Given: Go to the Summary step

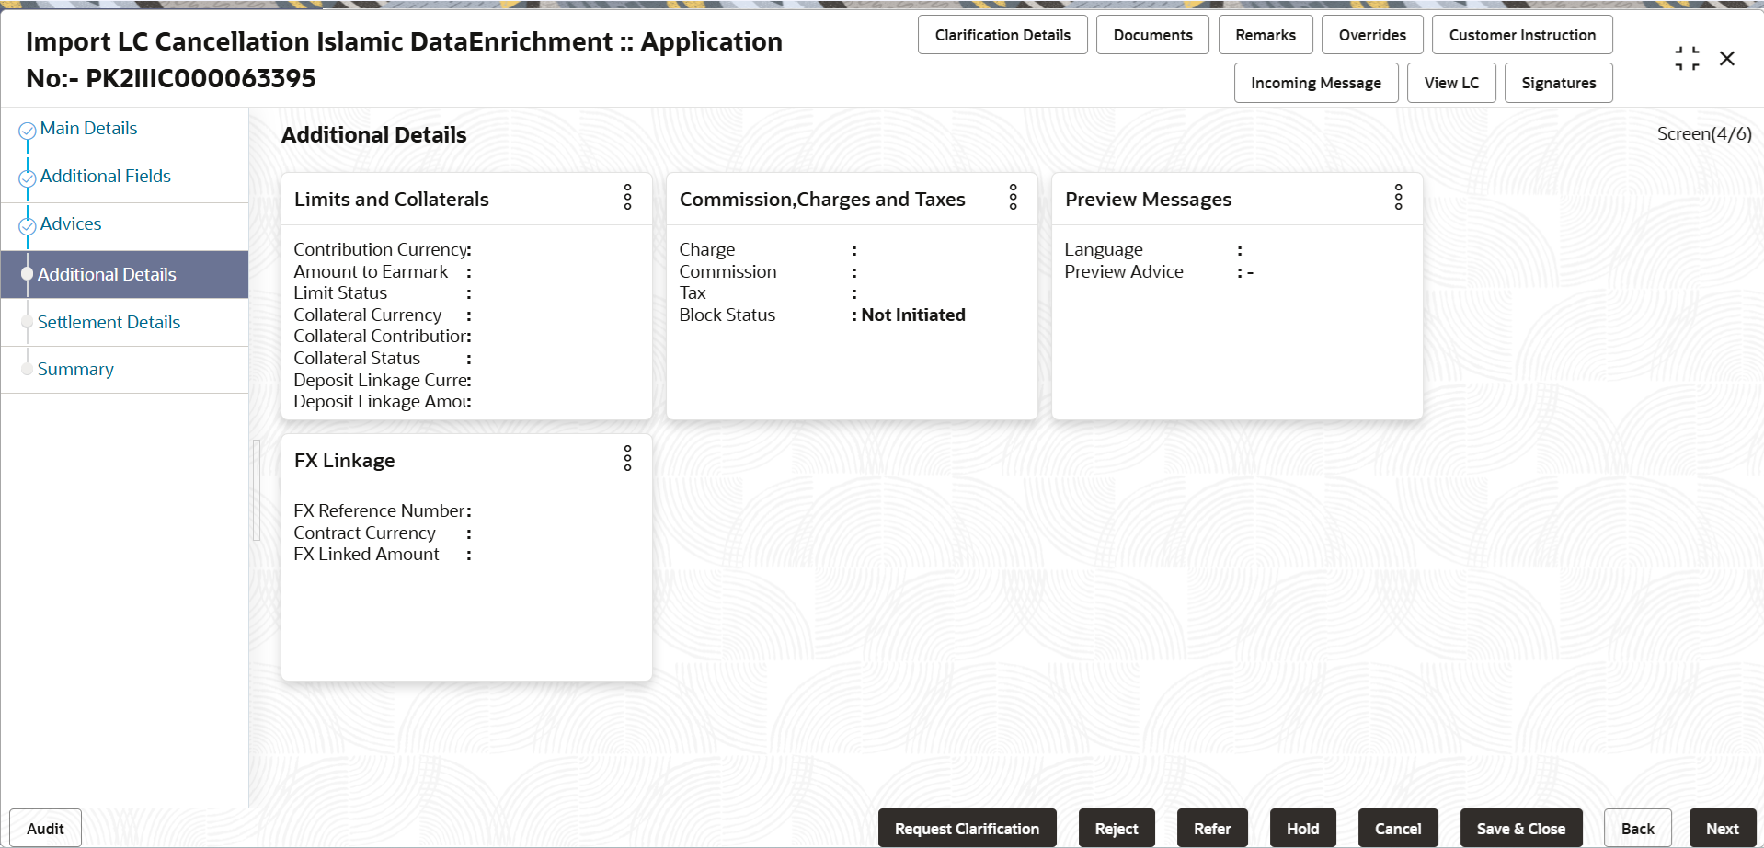Looking at the screenshot, I should click(x=75, y=370).
